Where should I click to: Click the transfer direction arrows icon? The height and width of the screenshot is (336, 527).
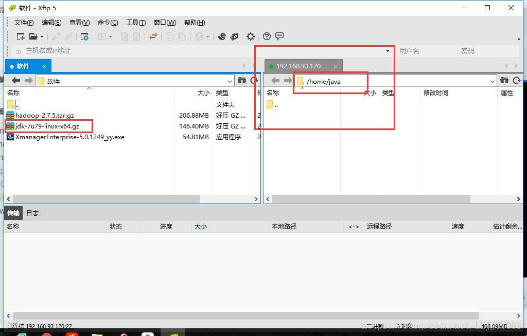click(153, 36)
